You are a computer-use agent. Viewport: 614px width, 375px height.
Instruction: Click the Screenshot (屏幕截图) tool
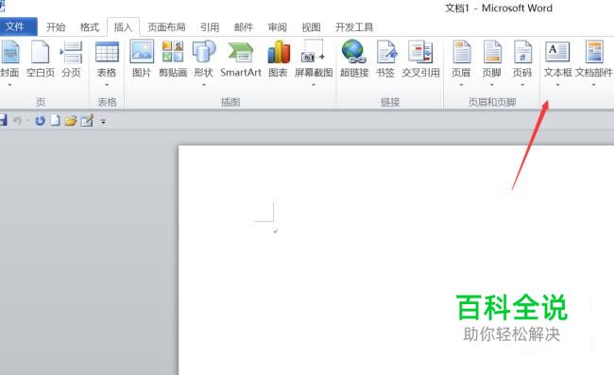tap(314, 59)
